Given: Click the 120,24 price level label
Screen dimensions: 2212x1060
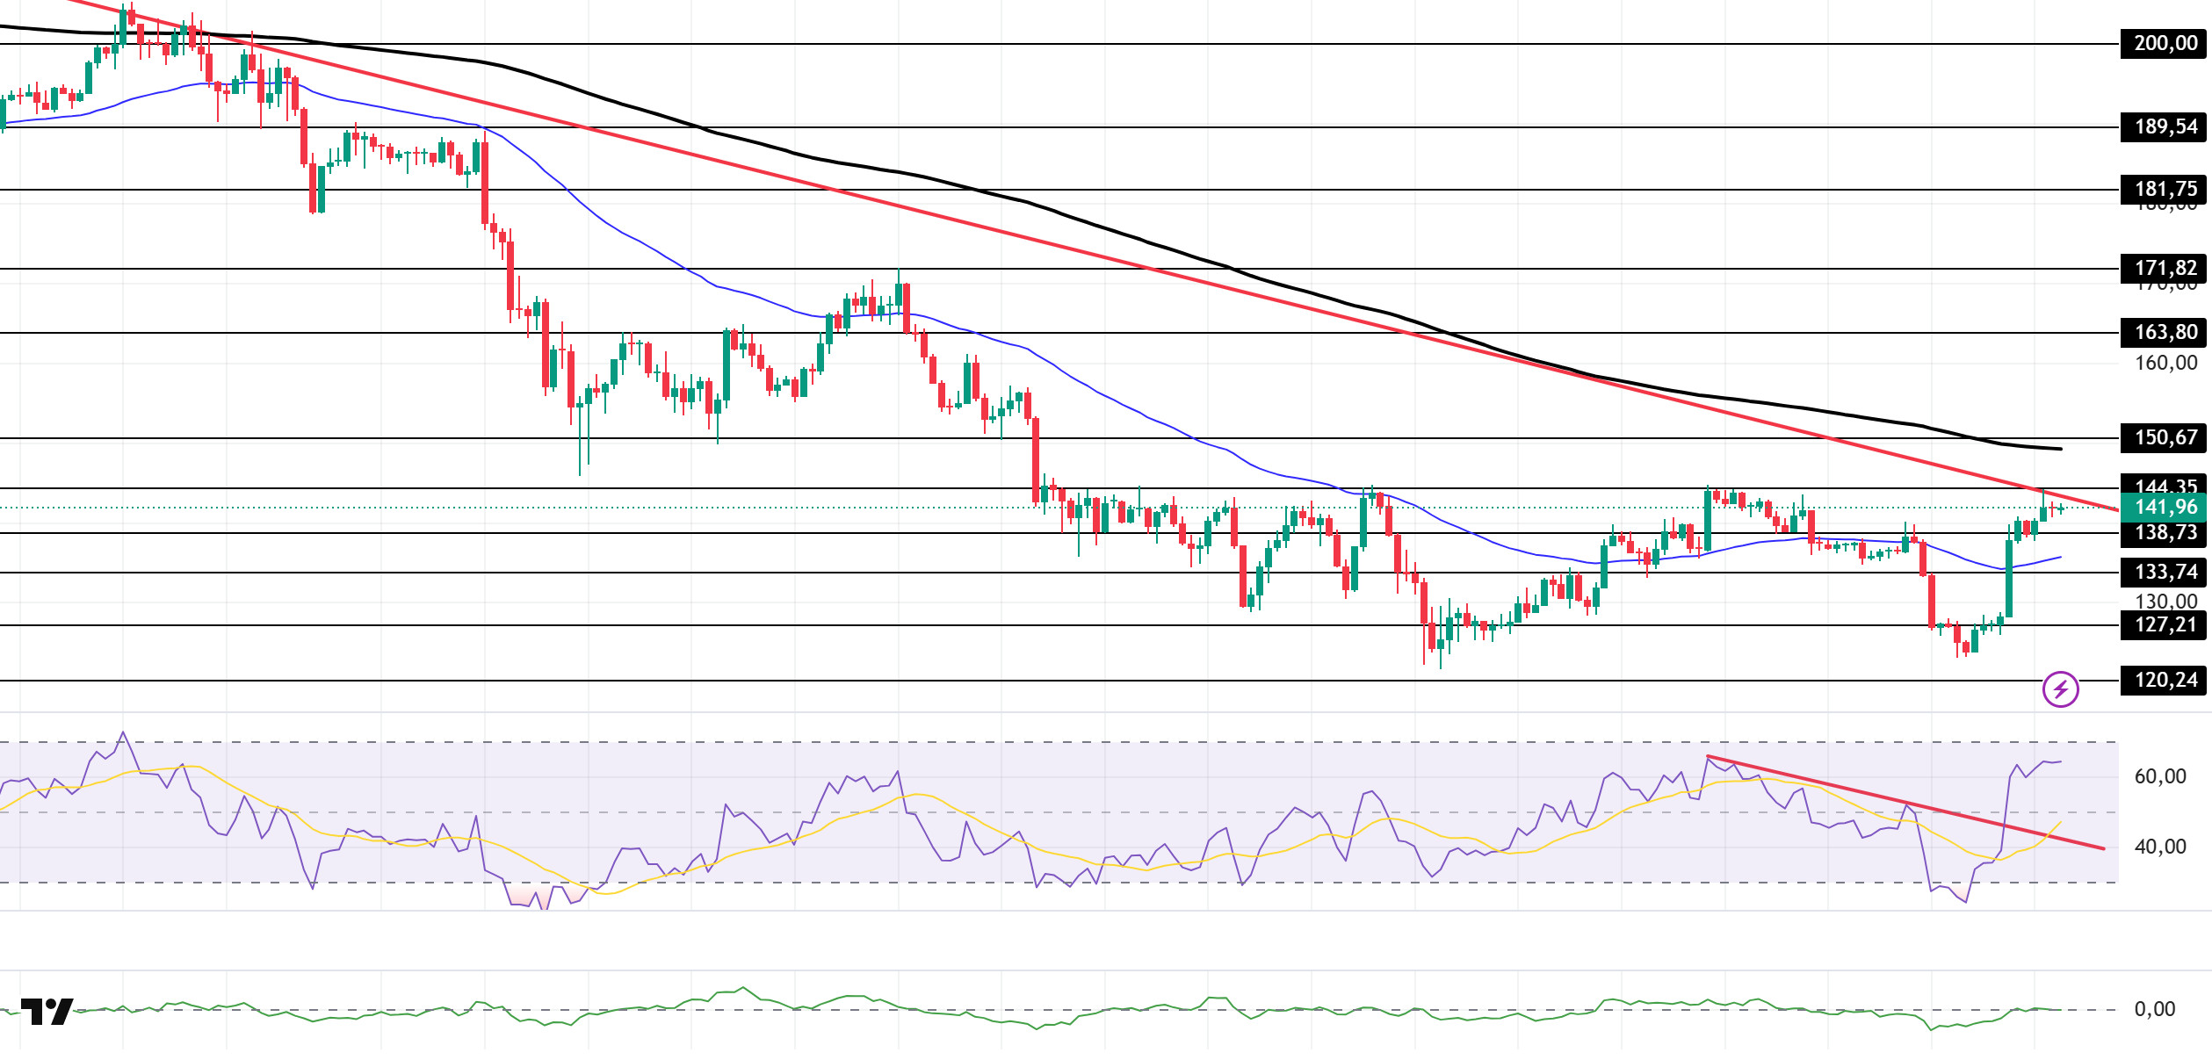Looking at the screenshot, I should click(2165, 680).
